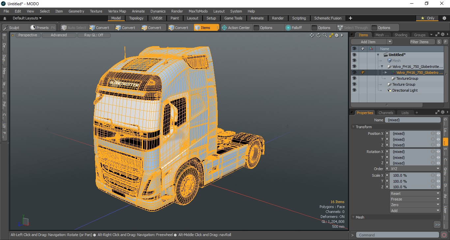
Task: Switch to Items selection mode
Action: pyautogui.click(x=206, y=28)
